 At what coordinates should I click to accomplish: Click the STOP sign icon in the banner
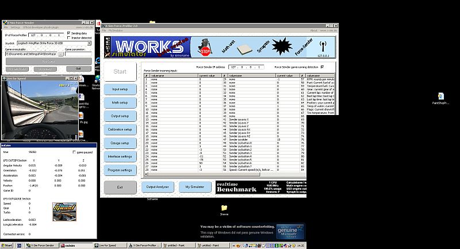click(205, 48)
